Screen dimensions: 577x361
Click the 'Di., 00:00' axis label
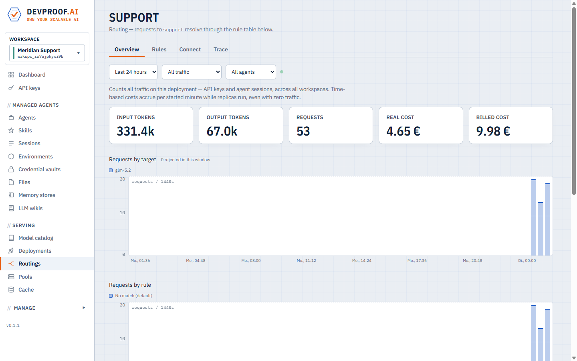click(x=527, y=260)
